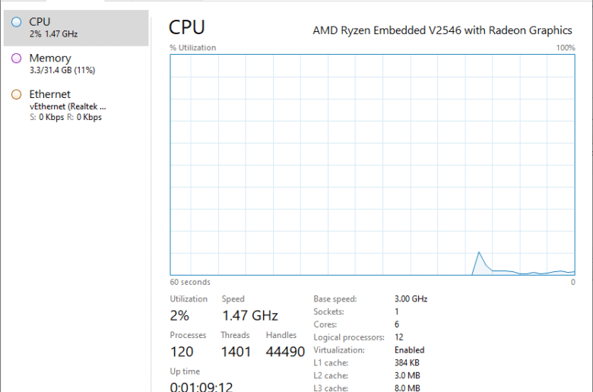Select the vEthernet (Realtek adapter label

point(68,106)
